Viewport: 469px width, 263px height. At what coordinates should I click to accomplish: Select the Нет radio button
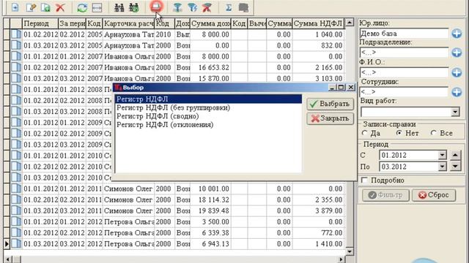click(x=399, y=133)
